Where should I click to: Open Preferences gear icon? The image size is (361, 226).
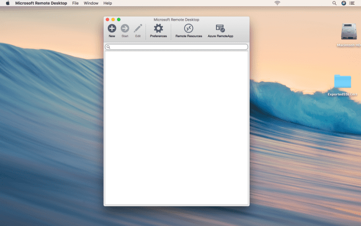coord(158,28)
